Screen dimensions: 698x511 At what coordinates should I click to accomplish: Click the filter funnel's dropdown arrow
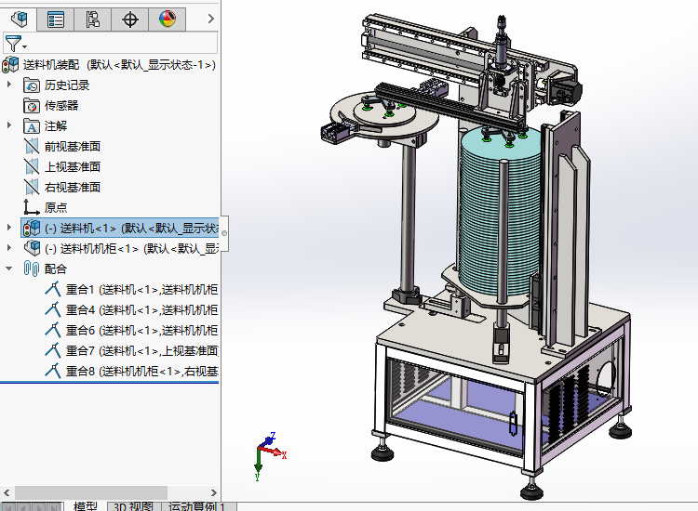[x=24, y=46]
